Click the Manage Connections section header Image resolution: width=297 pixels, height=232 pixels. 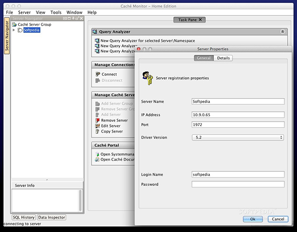coord(113,65)
